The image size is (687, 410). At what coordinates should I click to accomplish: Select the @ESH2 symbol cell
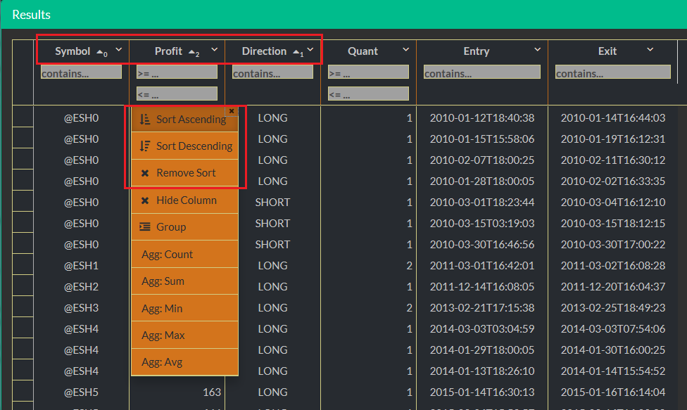tap(82, 287)
